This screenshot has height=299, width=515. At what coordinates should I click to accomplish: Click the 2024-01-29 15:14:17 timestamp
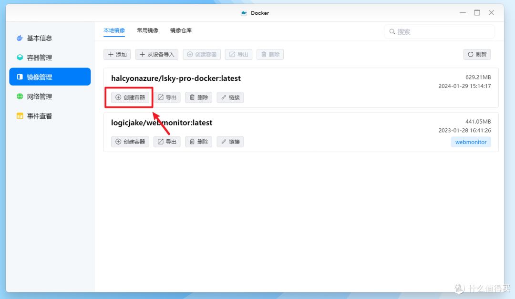464,86
